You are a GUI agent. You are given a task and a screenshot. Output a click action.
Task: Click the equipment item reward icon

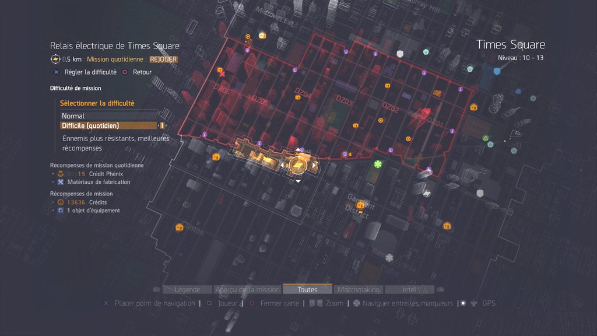click(x=60, y=210)
